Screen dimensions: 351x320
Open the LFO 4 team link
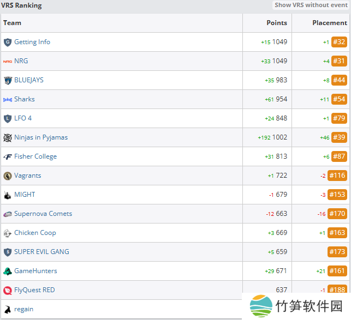click(23, 118)
